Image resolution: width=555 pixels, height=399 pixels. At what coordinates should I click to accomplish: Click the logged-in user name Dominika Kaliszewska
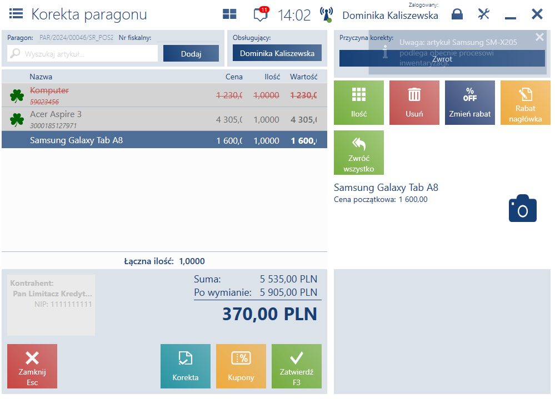(390, 16)
